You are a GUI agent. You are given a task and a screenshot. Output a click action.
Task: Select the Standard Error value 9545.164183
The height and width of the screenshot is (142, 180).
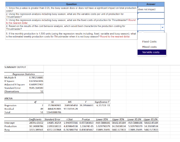(36, 88)
